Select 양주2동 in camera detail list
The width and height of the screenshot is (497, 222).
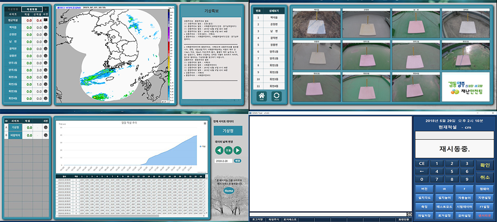(274, 58)
